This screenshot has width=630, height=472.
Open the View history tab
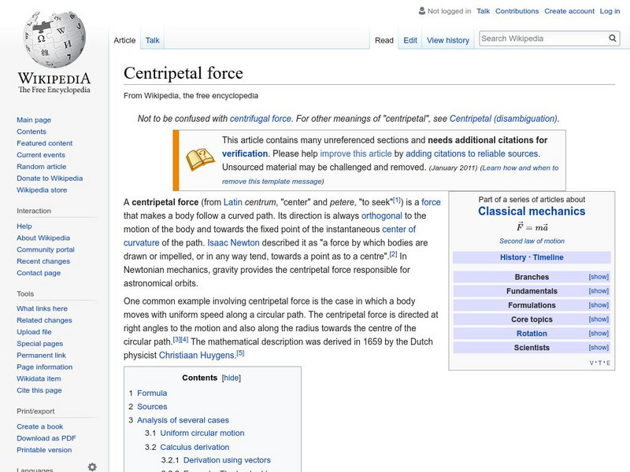pos(448,40)
